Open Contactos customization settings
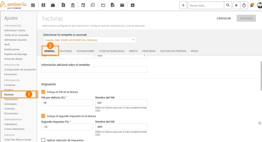Viewport: 262px width, 142px height. coord(10,85)
